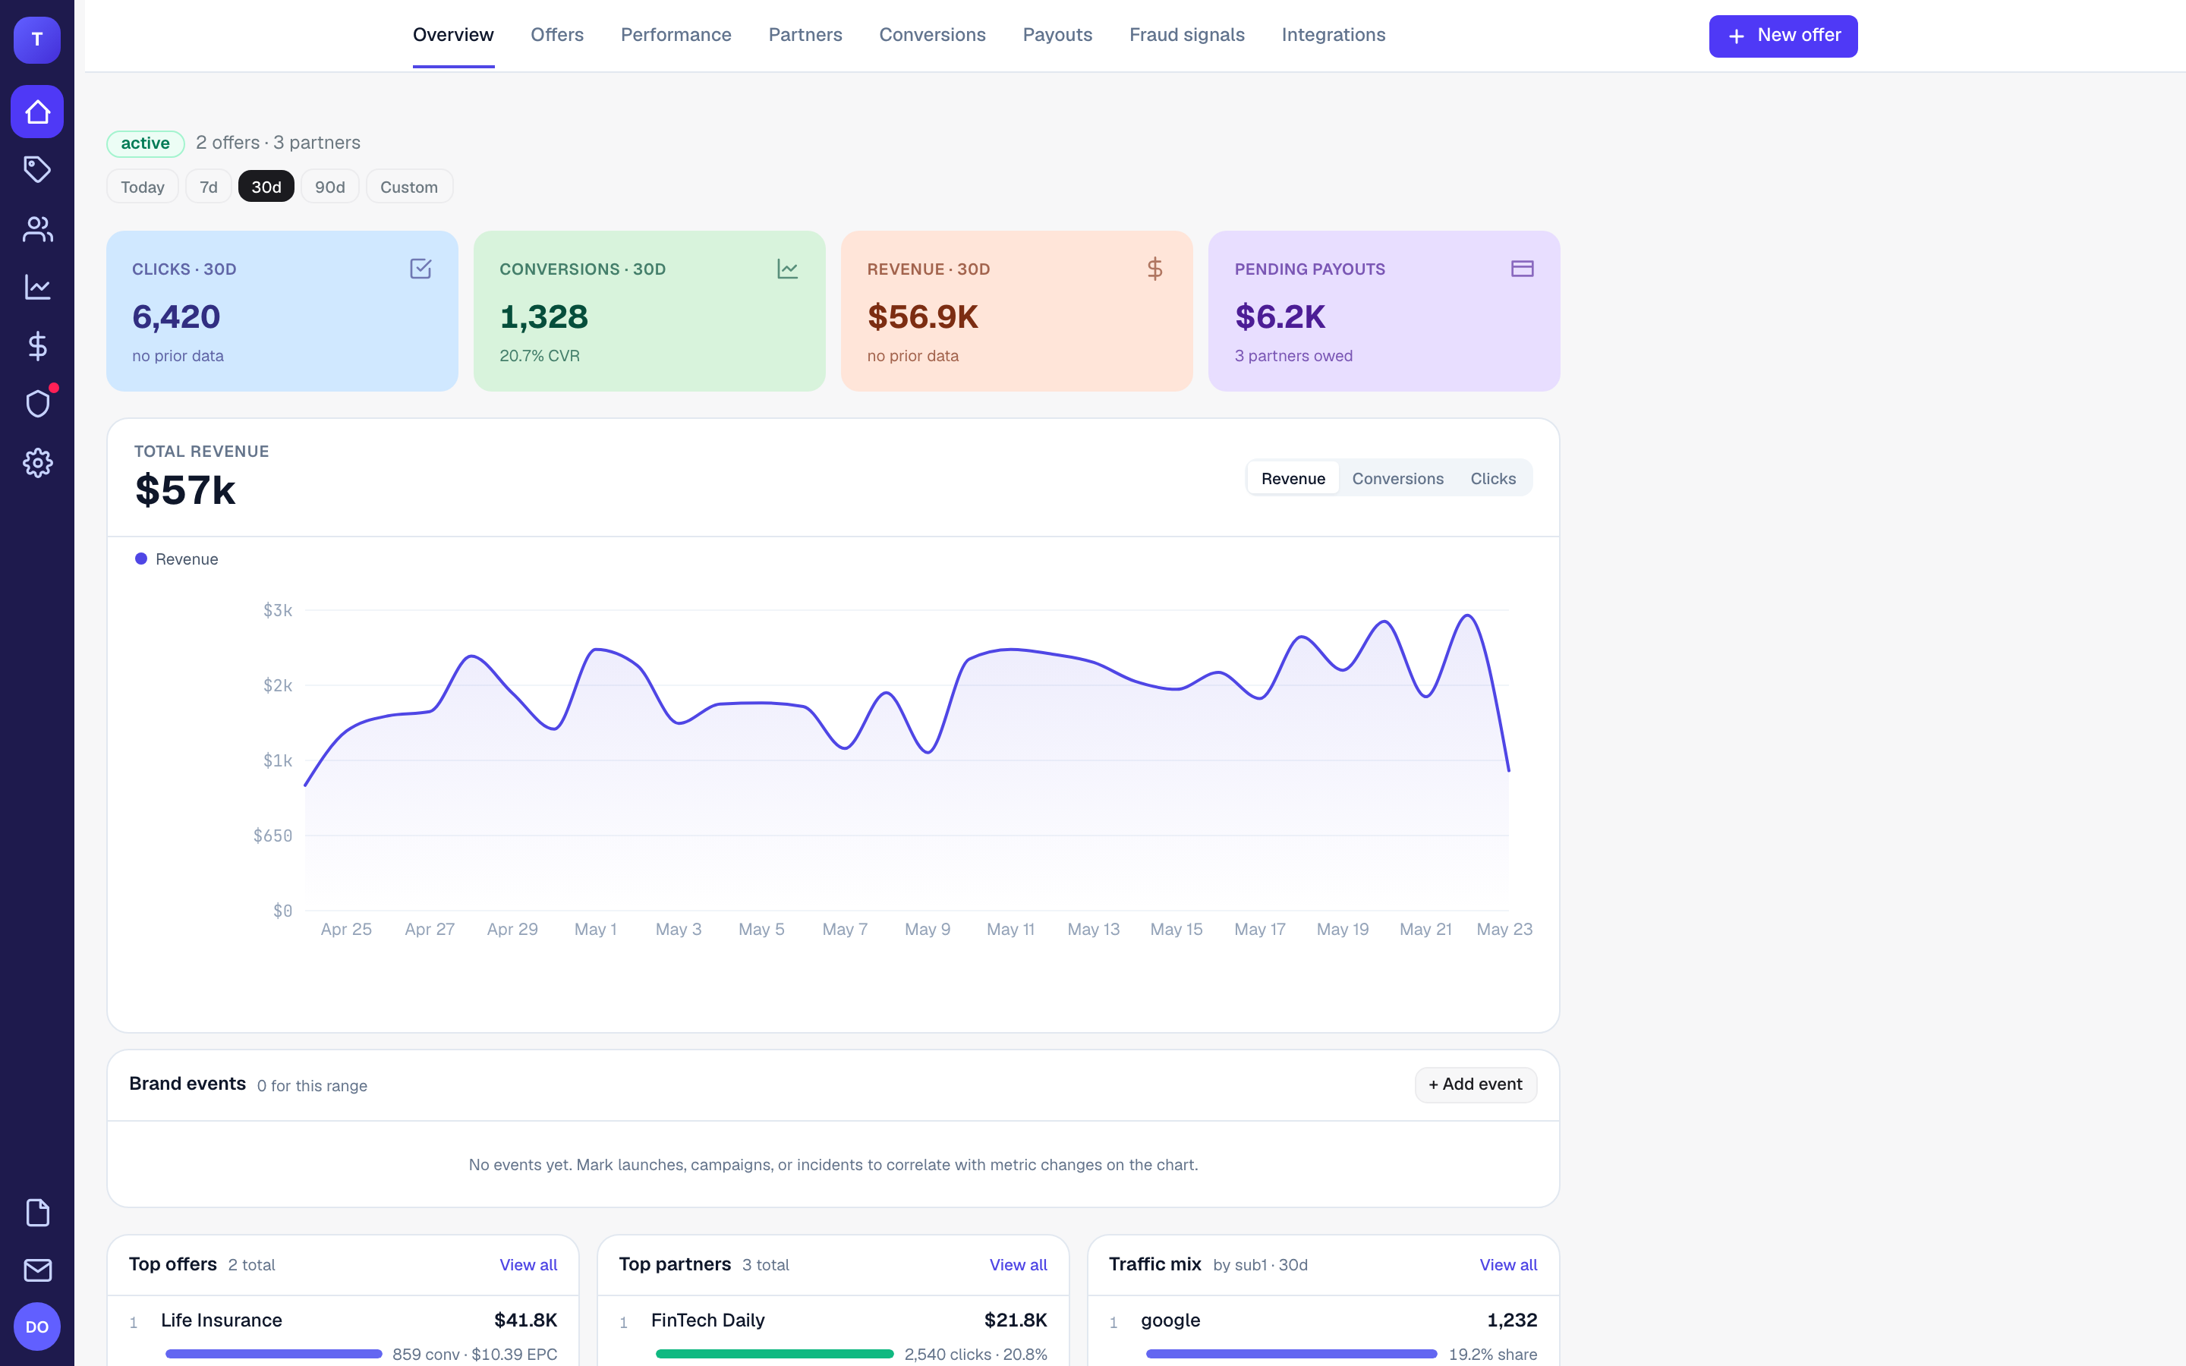Image resolution: width=2186 pixels, height=1366 pixels.
Task: Open the performance chart icon in sidebar
Action: (37, 288)
